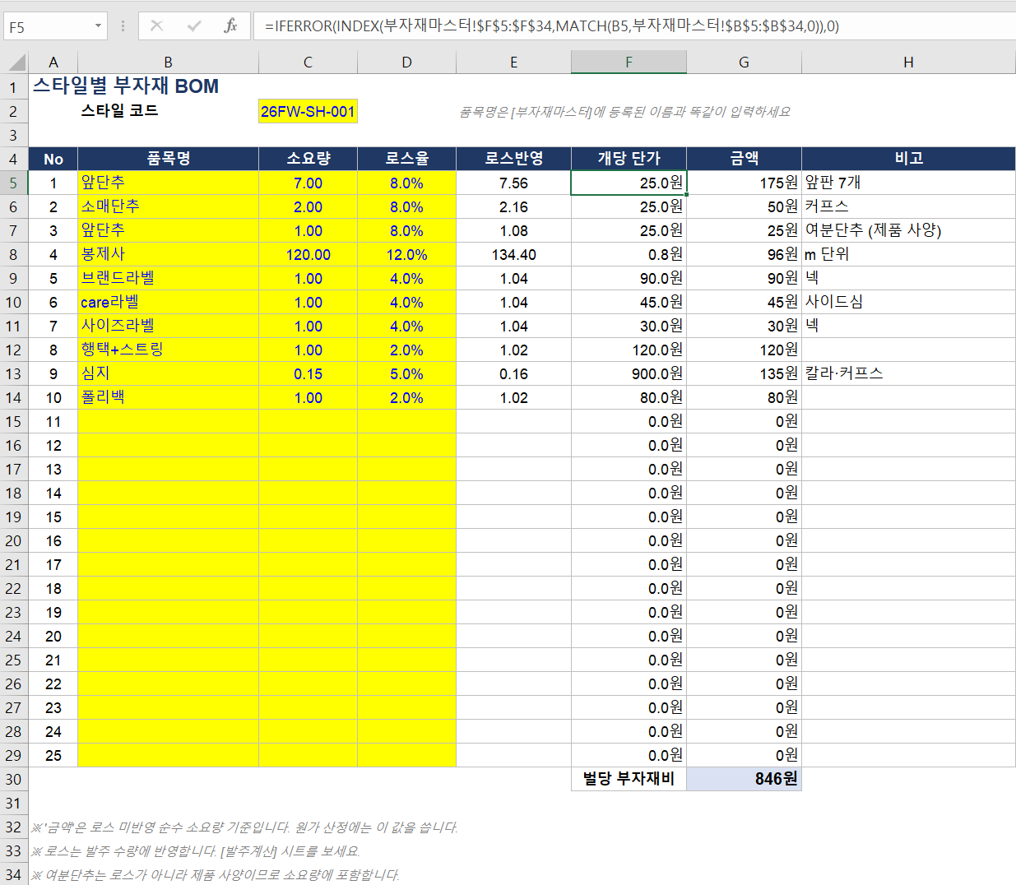This screenshot has height=885, width=1016.
Task: Click loss rate cell 12.0%
Action: pos(406,254)
